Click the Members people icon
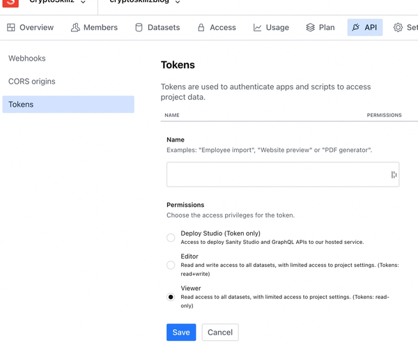The height and width of the screenshot is (345, 418). tap(75, 28)
